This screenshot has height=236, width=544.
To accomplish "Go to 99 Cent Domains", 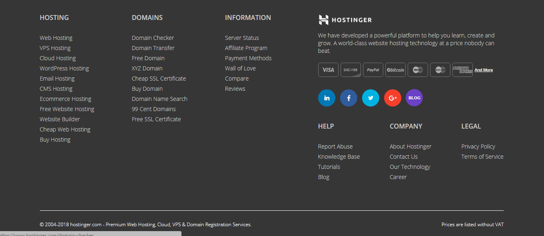I will click(x=154, y=109).
